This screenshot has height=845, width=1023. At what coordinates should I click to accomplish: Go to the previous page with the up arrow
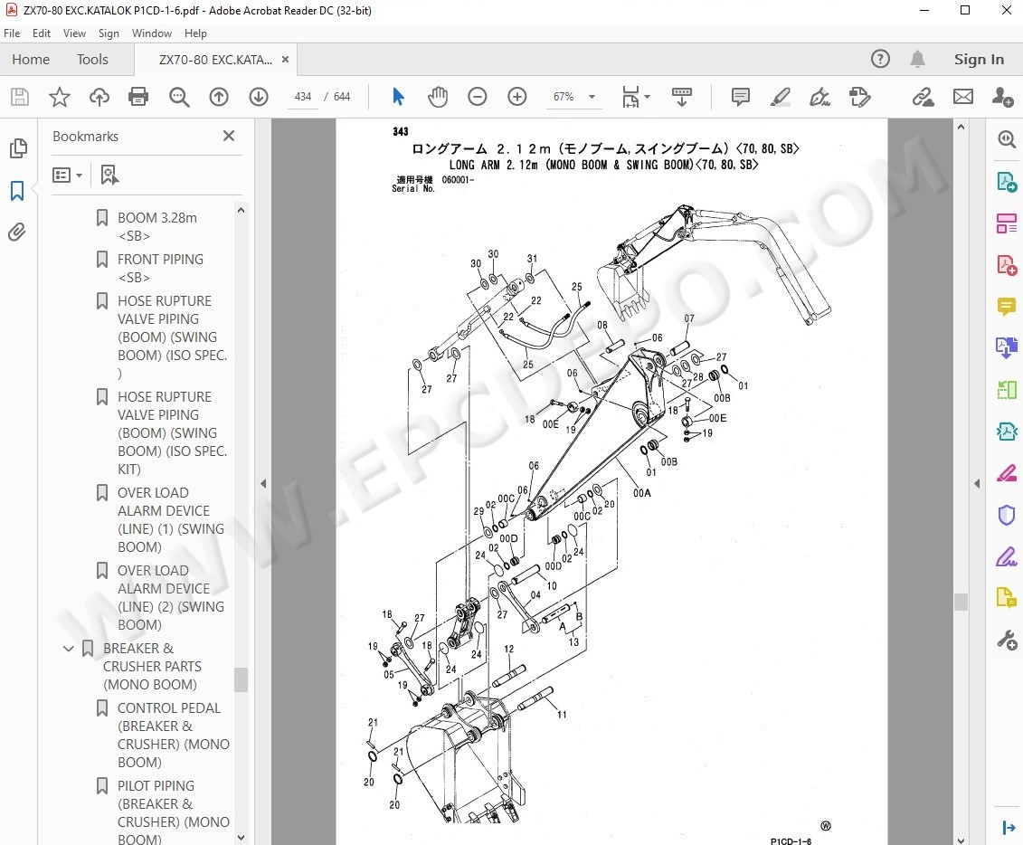pyautogui.click(x=219, y=97)
